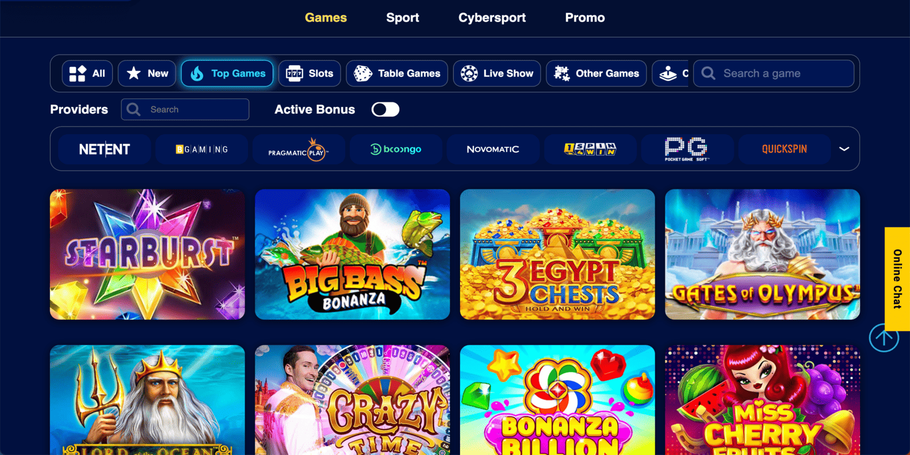Expand the providers list chevron
This screenshot has height=455, width=910.
844,149
